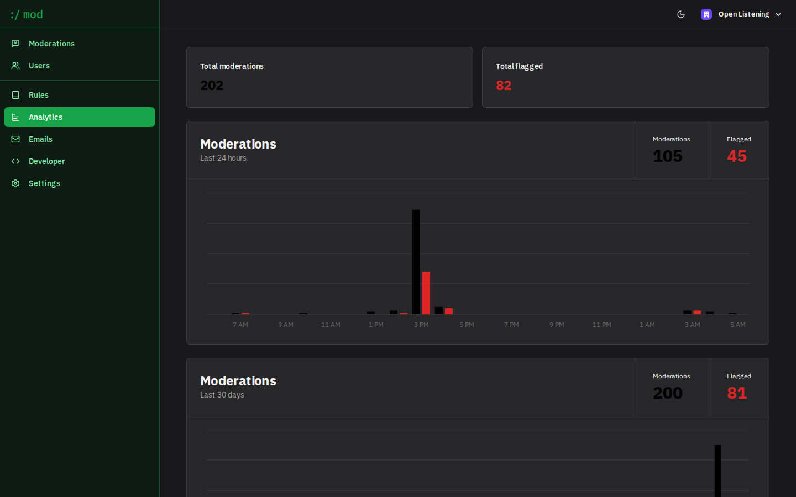Click the 81 Flagged count for 30 days
796x497 pixels.
pyautogui.click(x=737, y=393)
